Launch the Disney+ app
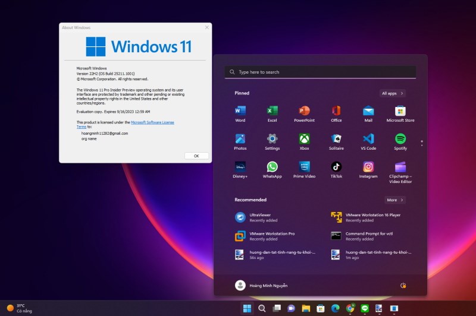 click(240, 170)
